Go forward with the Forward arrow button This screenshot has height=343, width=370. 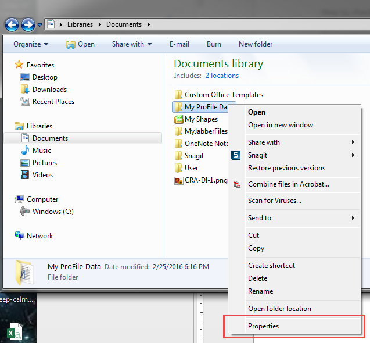(x=28, y=24)
